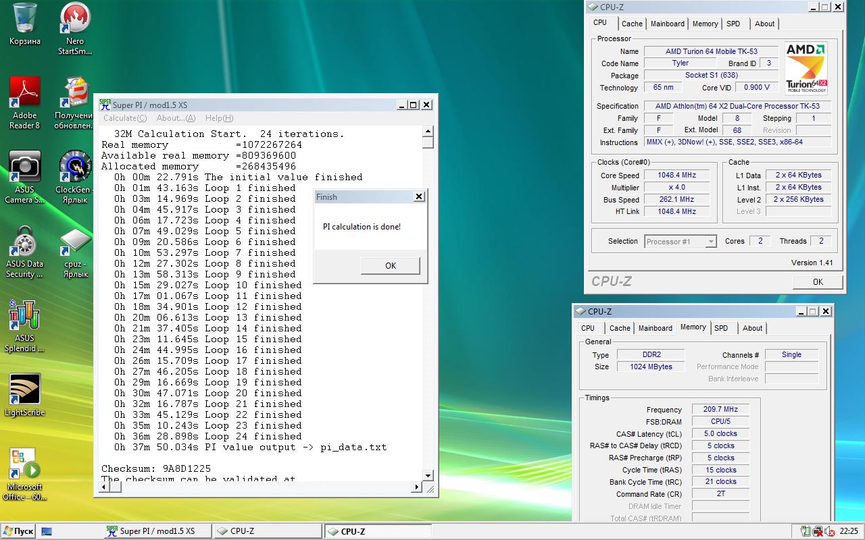Click the Core VID 0.900 V value
Image resolution: width=865 pixels, height=540 pixels.
(757, 87)
